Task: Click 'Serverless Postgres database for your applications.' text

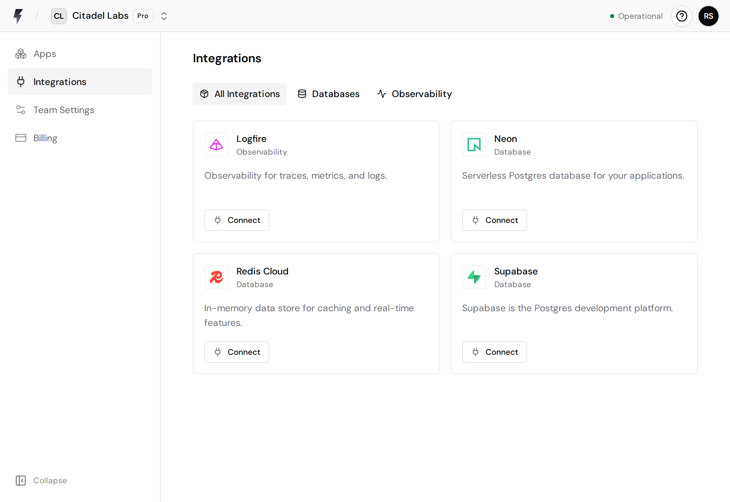Action: [573, 175]
